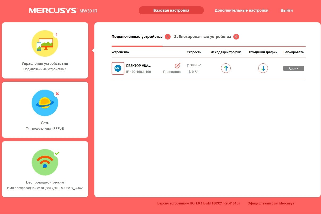Click the Управление устройствами label
The width and height of the screenshot is (321, 214).
pos(45,64)
